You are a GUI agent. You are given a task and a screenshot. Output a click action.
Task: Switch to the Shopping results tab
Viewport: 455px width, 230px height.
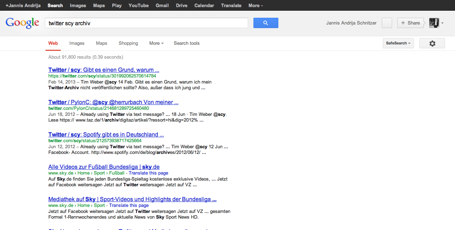pos(128,43)
